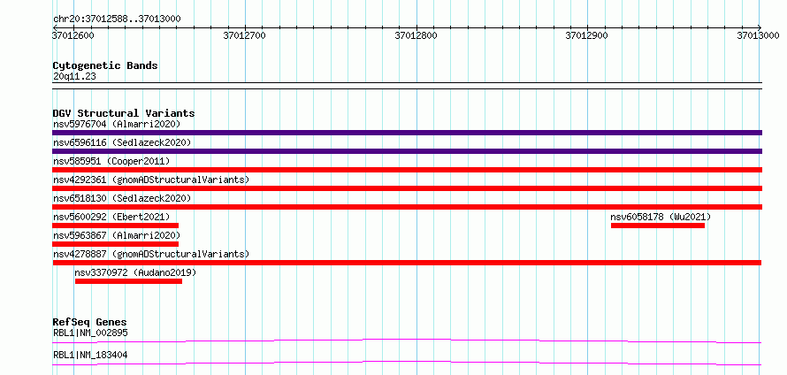Click ruler position 37012800
The width and height of the screenshot is (787, 375).
[416, 35]
